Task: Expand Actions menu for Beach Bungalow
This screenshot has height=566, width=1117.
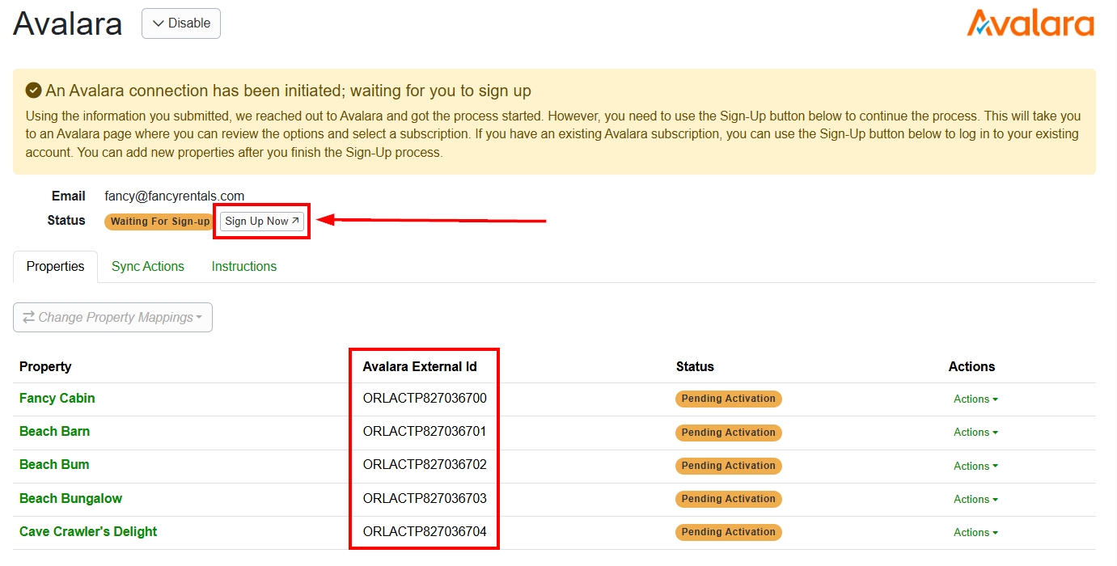Action: click(975, 500)
